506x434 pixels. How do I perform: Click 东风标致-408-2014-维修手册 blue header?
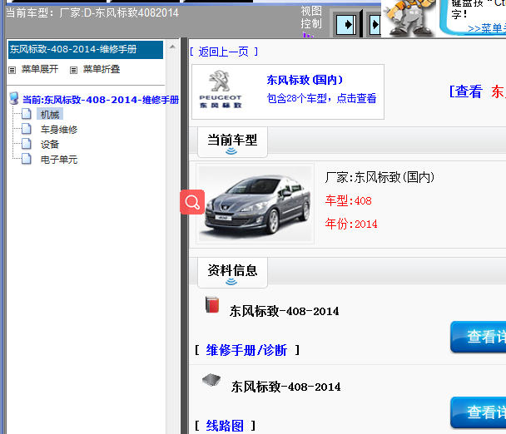coord(86,50)
